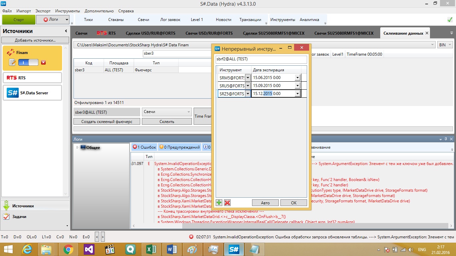This screenshot has height=256, width=456.
Task: Click status bar next arrow button
Action: coord(102,237)
